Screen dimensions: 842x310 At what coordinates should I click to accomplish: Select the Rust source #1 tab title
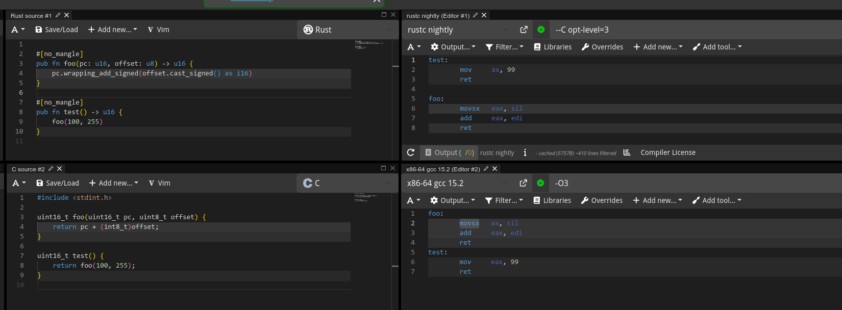(31, 16)
